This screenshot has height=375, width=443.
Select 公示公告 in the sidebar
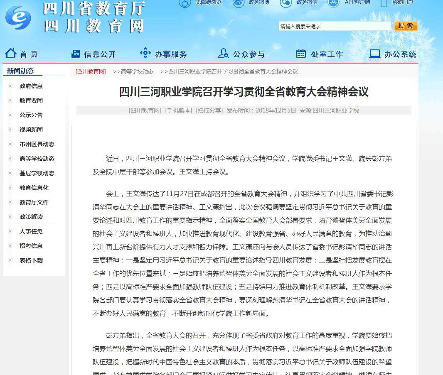pos(31,115)
